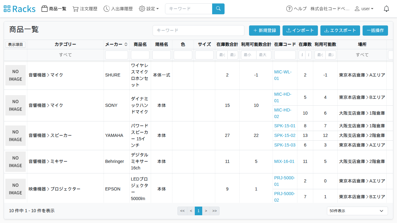Open the user account dropdown

[364, 9]
